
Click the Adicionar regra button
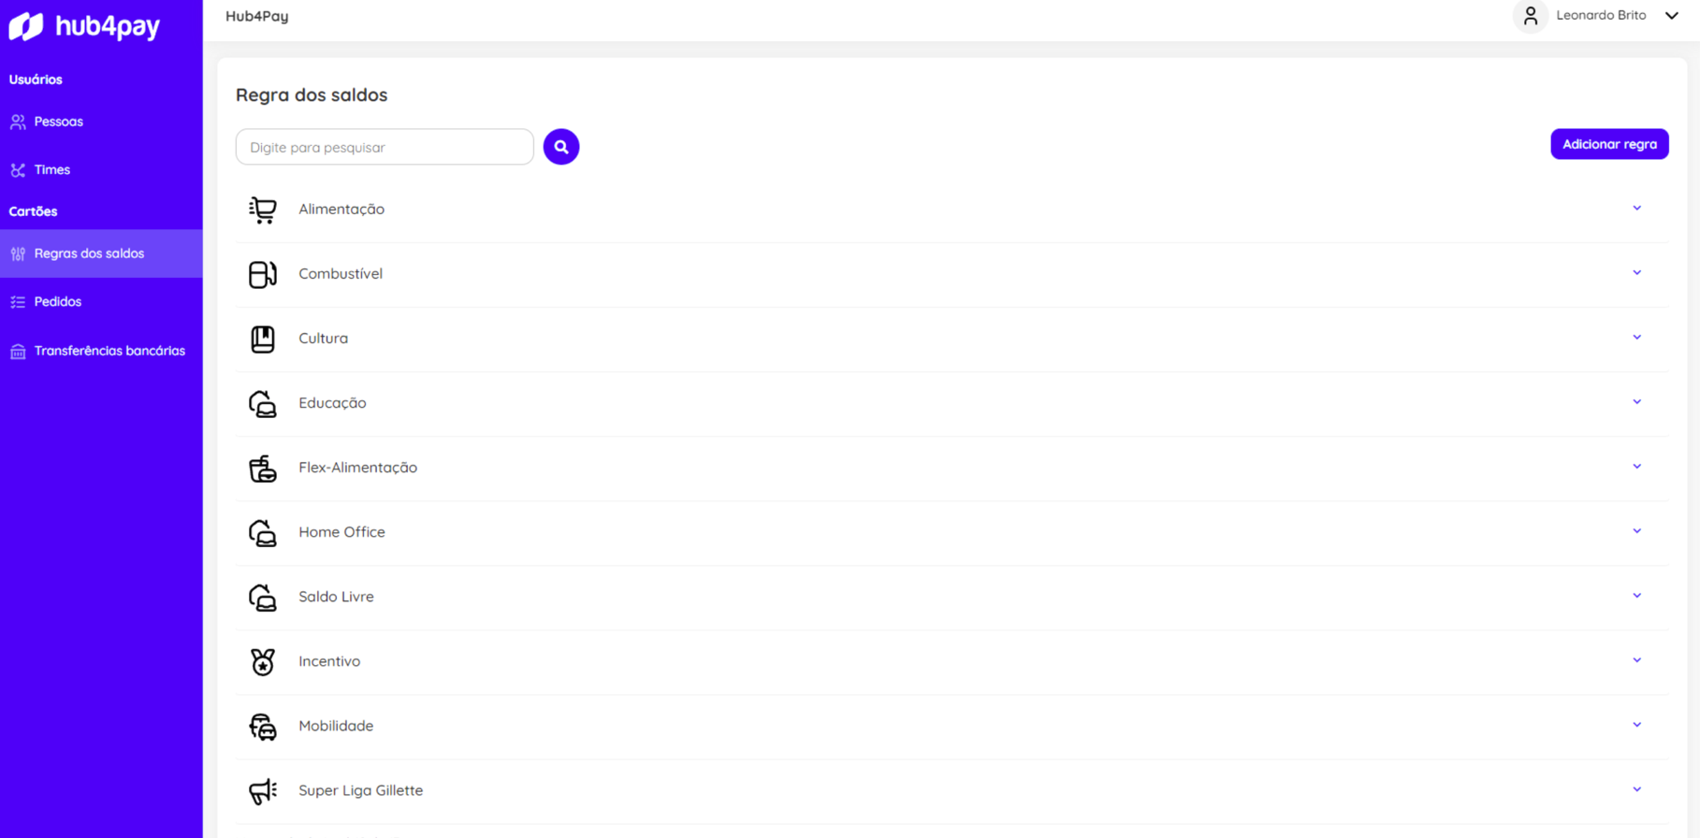point(1608,144)
